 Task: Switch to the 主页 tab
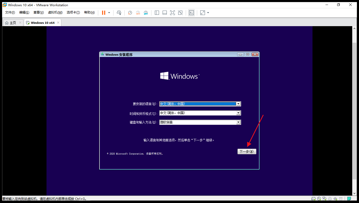[x=13, y=23]
